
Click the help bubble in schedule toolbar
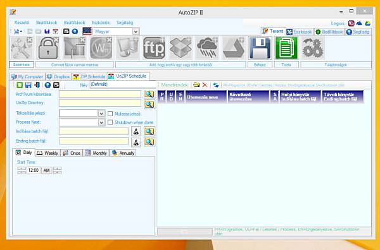pos(47,85)
